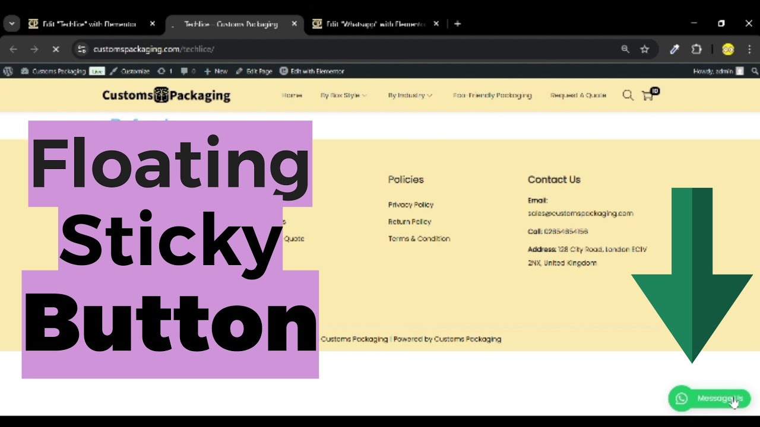The image size is (760, 427).
Task: Open the site search magnifier
Action: click(x=628, y=95)
